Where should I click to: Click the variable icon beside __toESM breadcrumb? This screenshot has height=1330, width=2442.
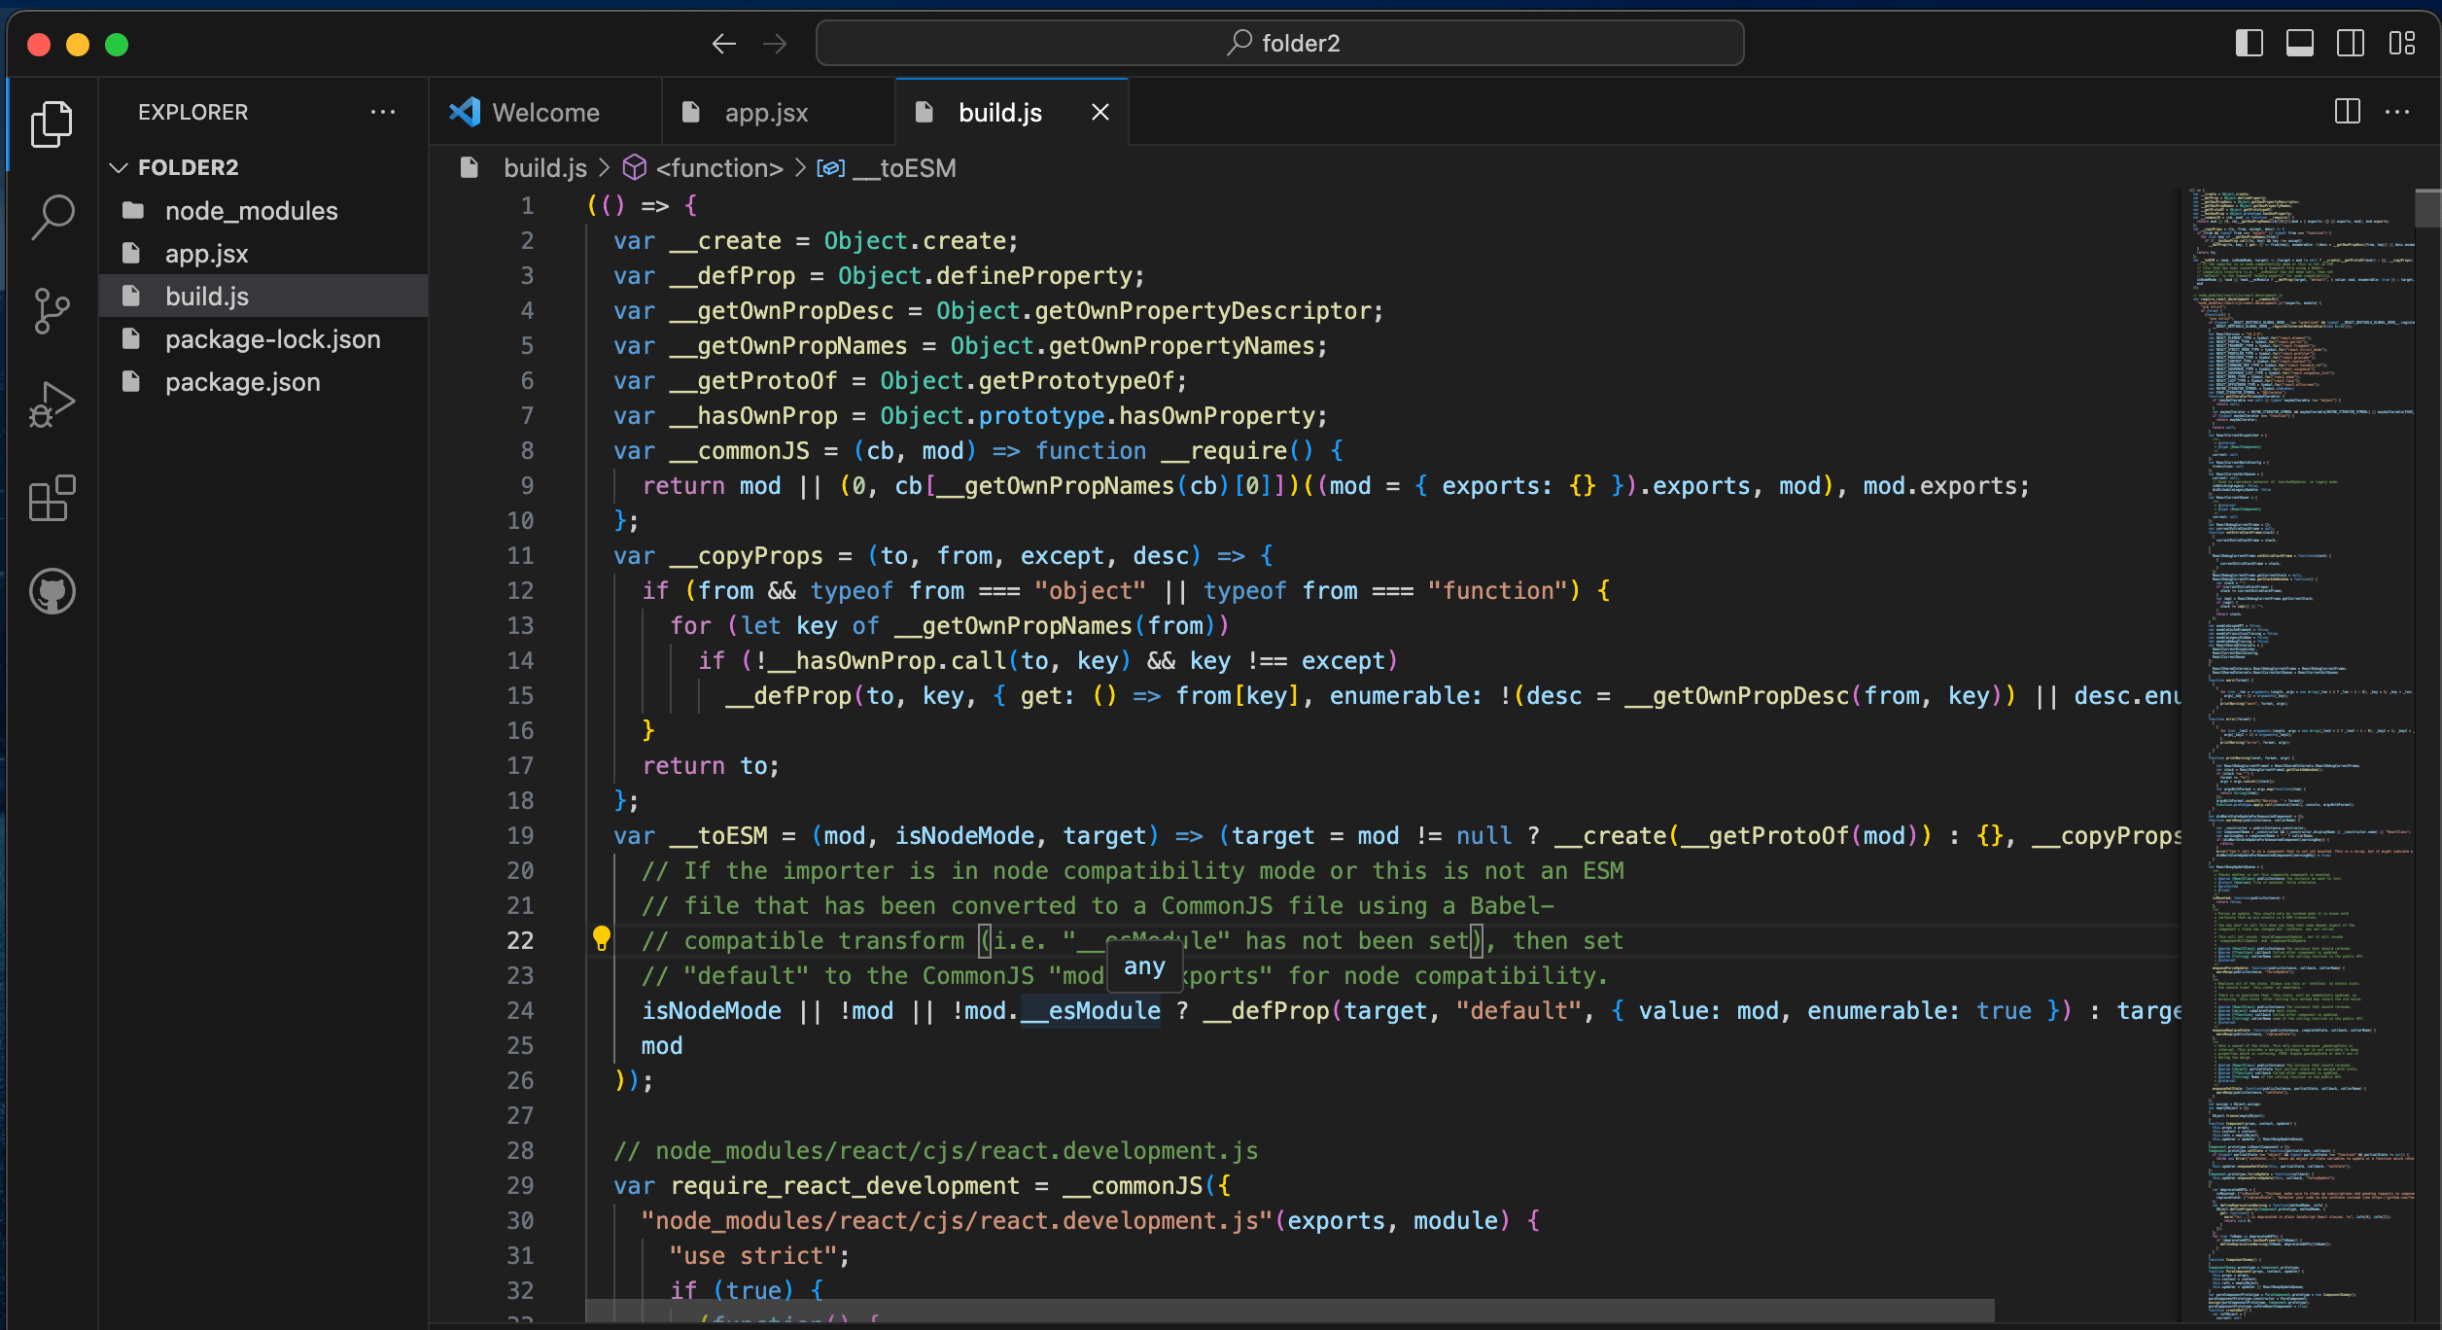point(830,168)
